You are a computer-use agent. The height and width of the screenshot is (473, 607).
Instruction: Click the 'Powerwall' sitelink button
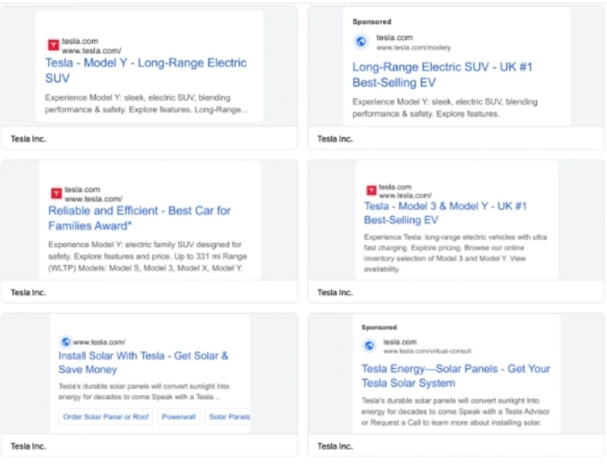[178, 416]
